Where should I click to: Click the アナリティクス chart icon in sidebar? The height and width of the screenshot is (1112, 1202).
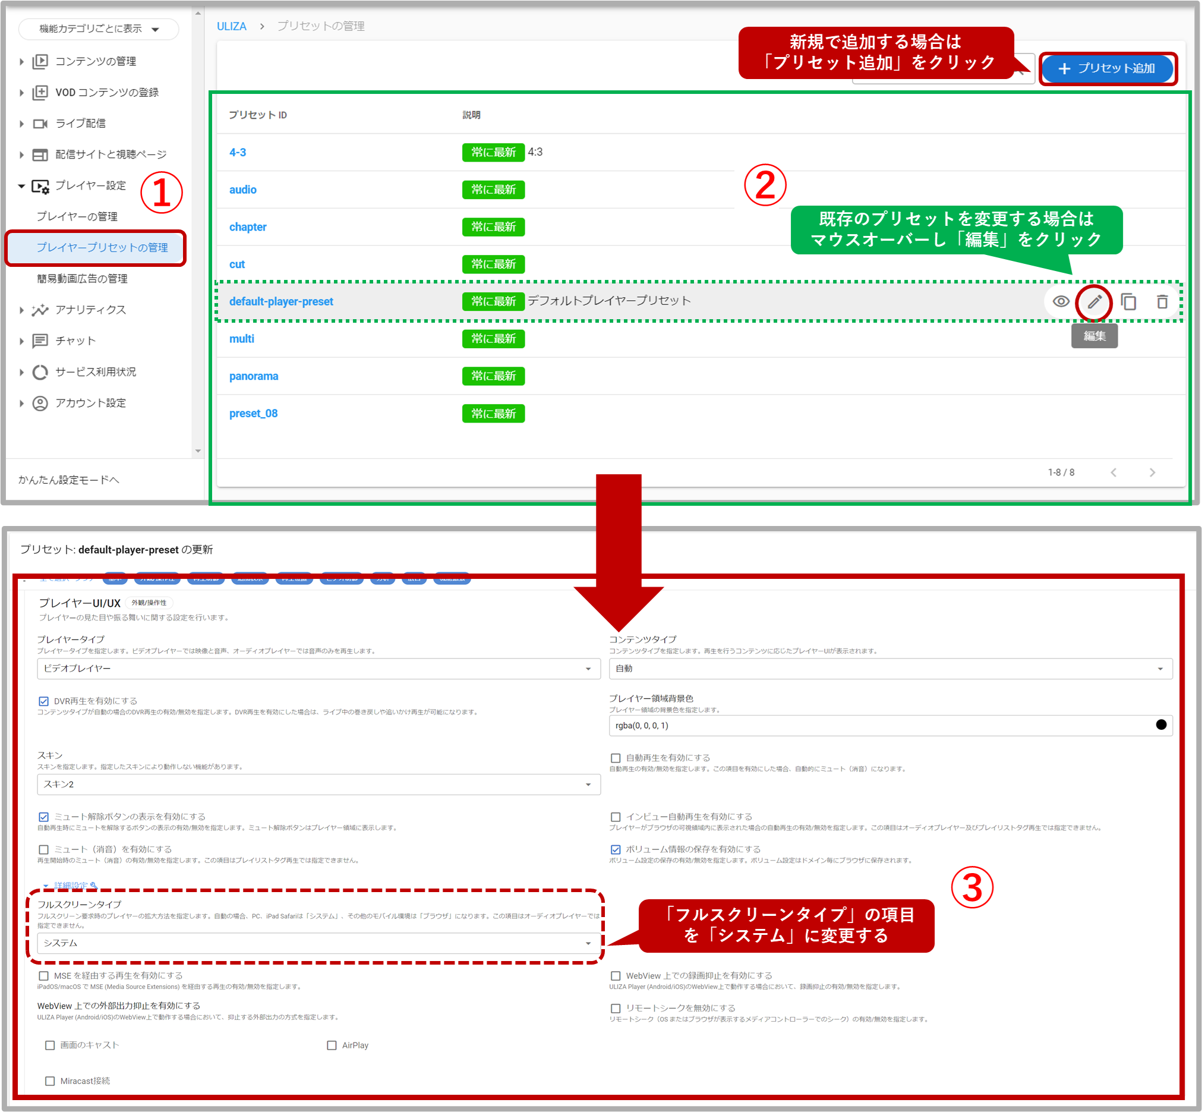[40, 310]
